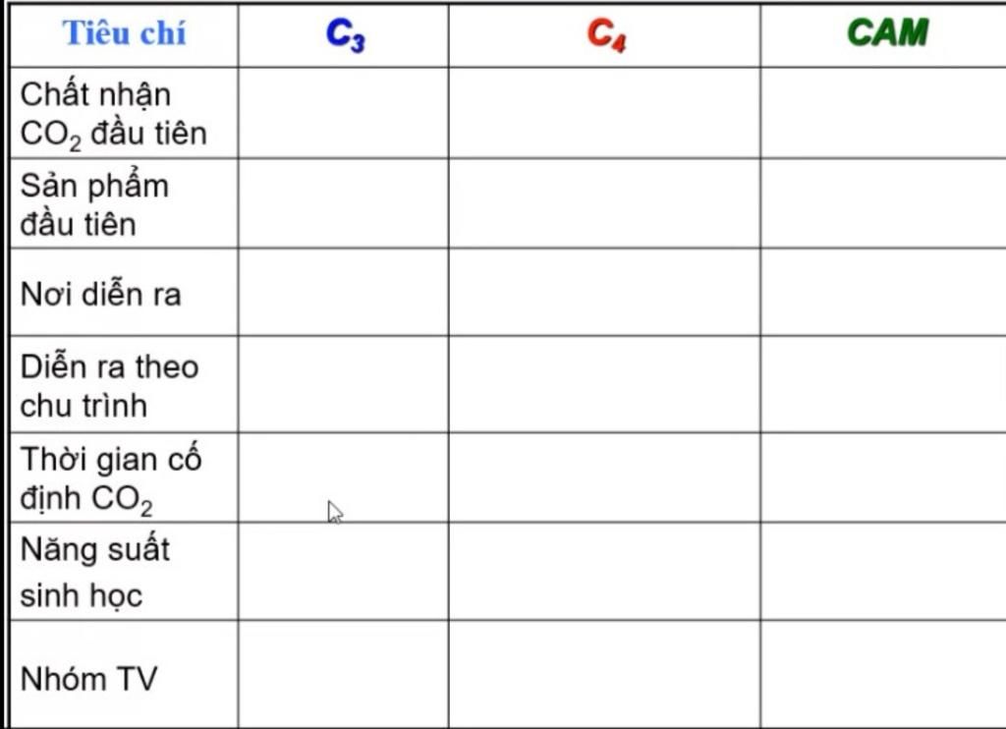Click the "Sản phẩm đầu tiên" row label

pos(94,204)
